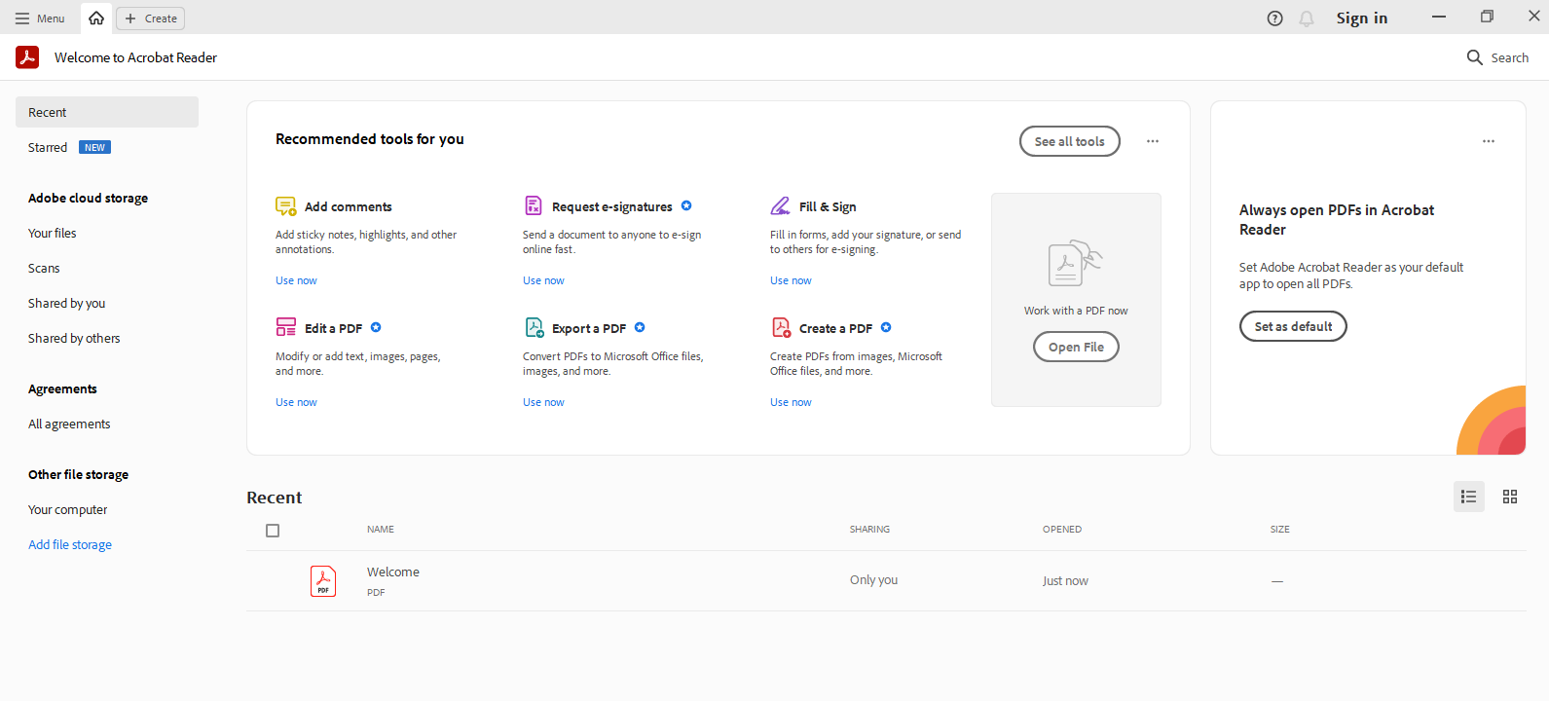1549x701 pixels.
Task: Click the Add file storage link
Action: [70, 545]
